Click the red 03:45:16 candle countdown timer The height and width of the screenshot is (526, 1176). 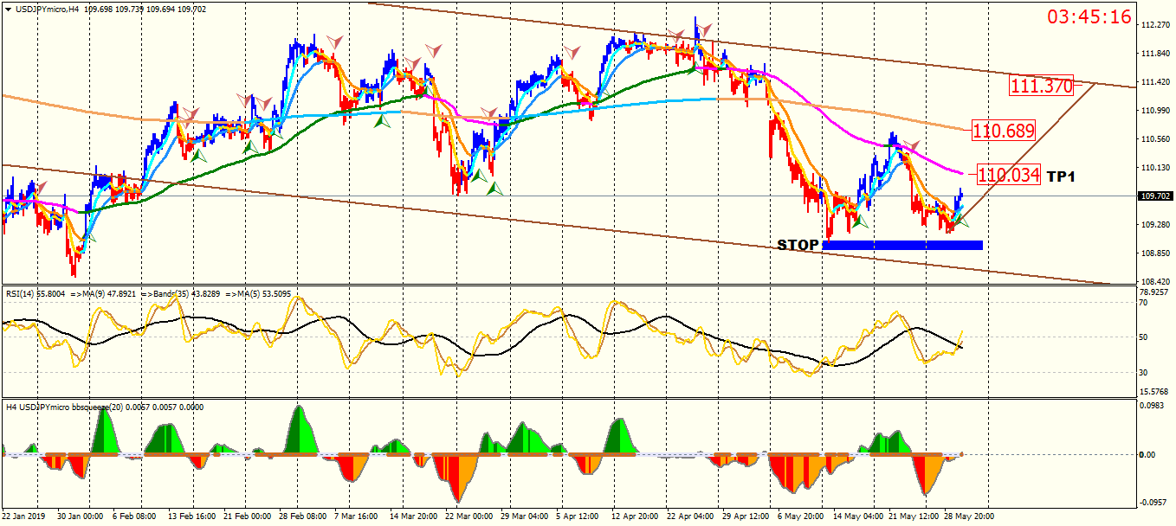click(1089, 16)
